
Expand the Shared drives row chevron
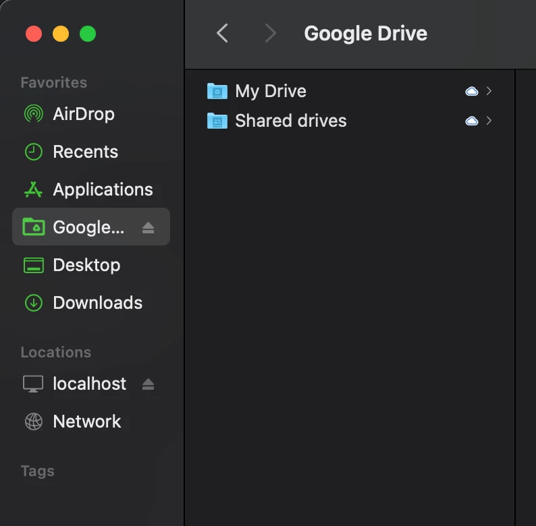pyautogui.click(x=489, y=121)
